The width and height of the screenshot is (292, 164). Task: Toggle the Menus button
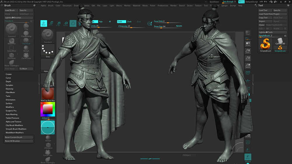coord(241,2)
